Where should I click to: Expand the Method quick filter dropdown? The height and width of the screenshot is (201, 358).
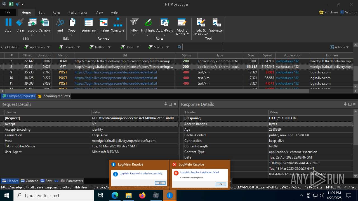109,47
